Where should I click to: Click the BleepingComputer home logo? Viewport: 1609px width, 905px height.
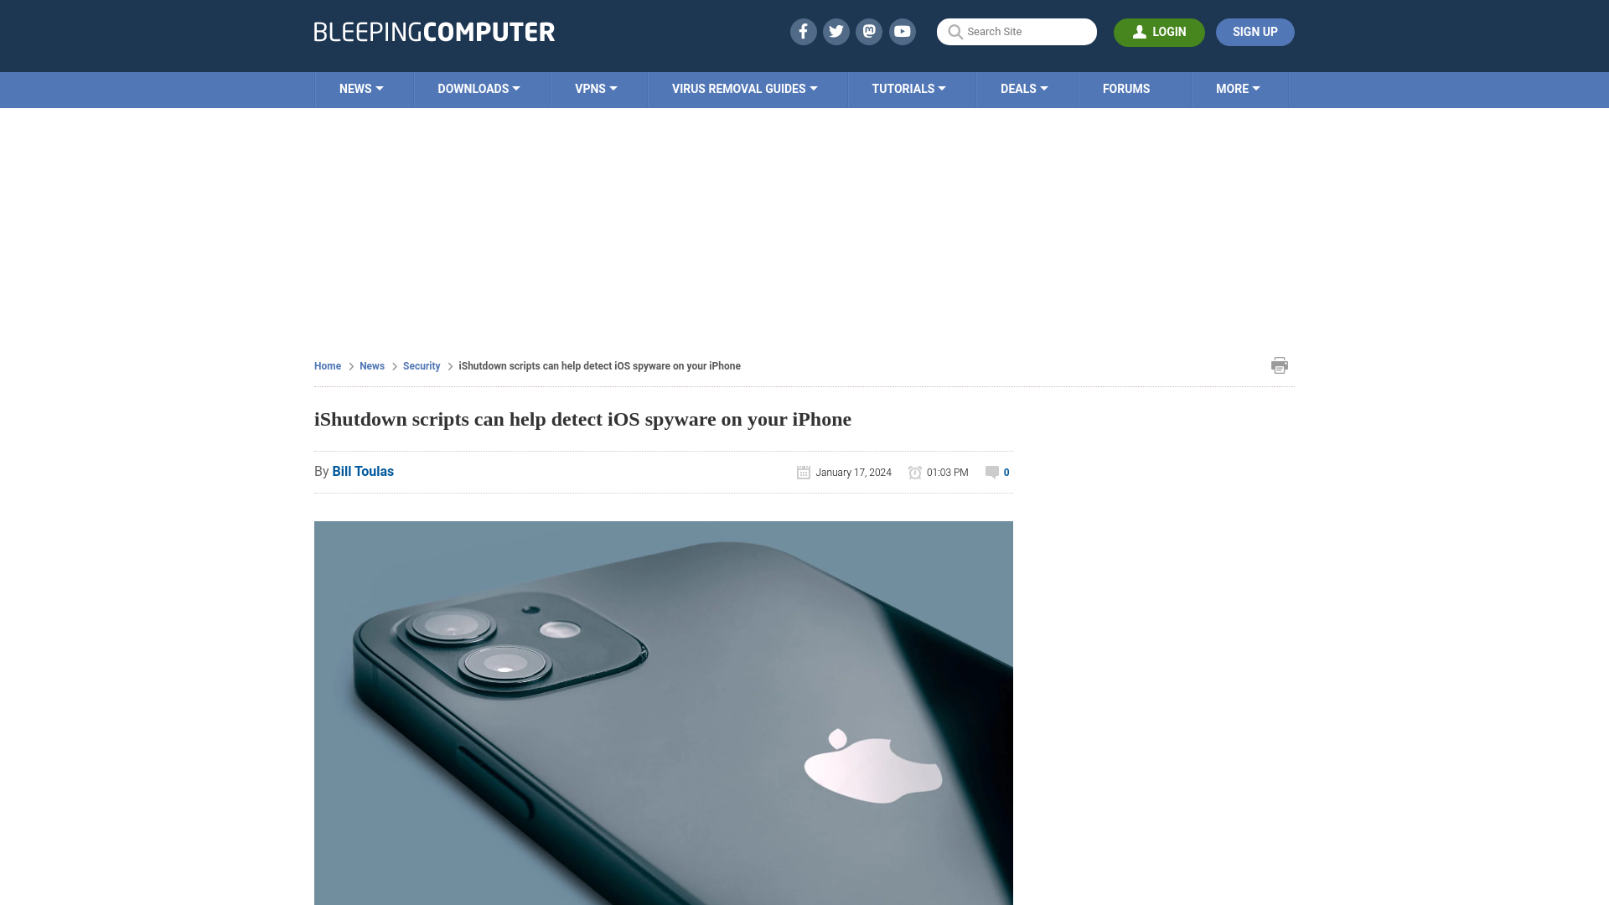(433, 31)
